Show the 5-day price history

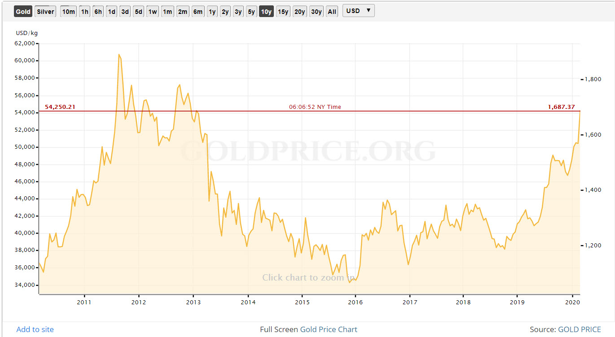tap(138, 11)
